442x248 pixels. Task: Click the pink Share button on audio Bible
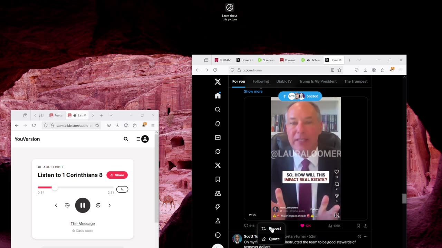coord(117,175)
